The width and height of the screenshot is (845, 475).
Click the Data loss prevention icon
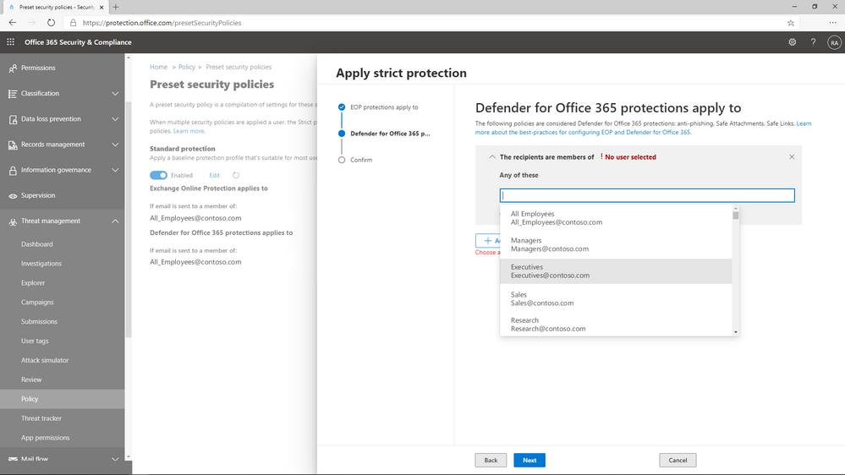pos(13,119)
